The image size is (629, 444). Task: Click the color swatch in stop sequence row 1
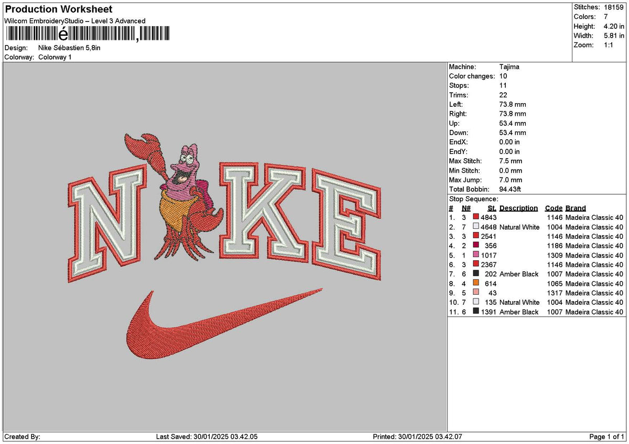click(476, 217)
